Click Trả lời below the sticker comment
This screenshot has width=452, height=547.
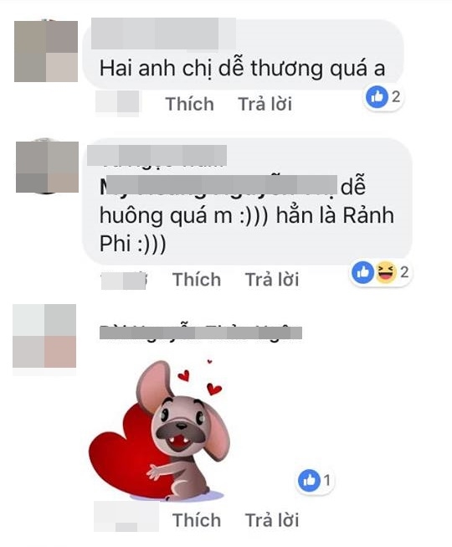272,520
